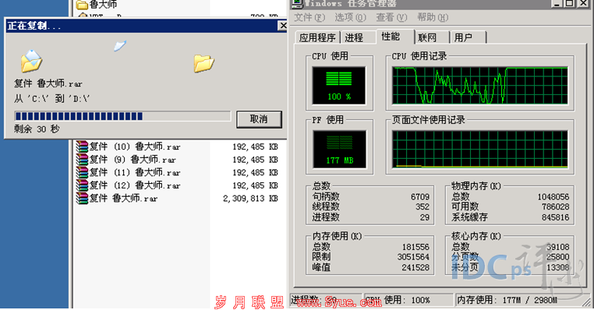The width and height of the screenshot is (594, 310).
Task: Click status bar CPU 使用: 100%
Action: click(x=398, y=300)
